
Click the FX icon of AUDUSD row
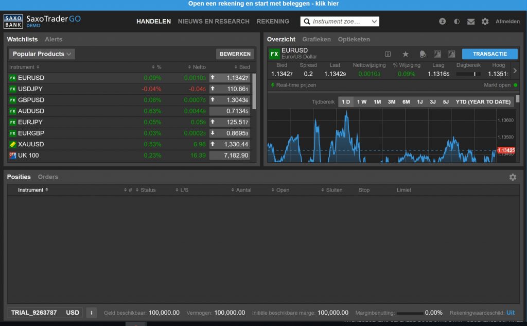(13, 111)
